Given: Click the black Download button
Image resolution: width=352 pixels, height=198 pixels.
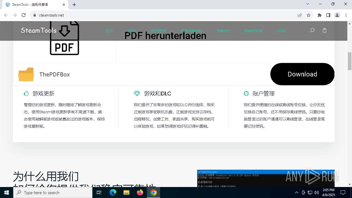Looking at the screenshot, I should click(302, 74).
